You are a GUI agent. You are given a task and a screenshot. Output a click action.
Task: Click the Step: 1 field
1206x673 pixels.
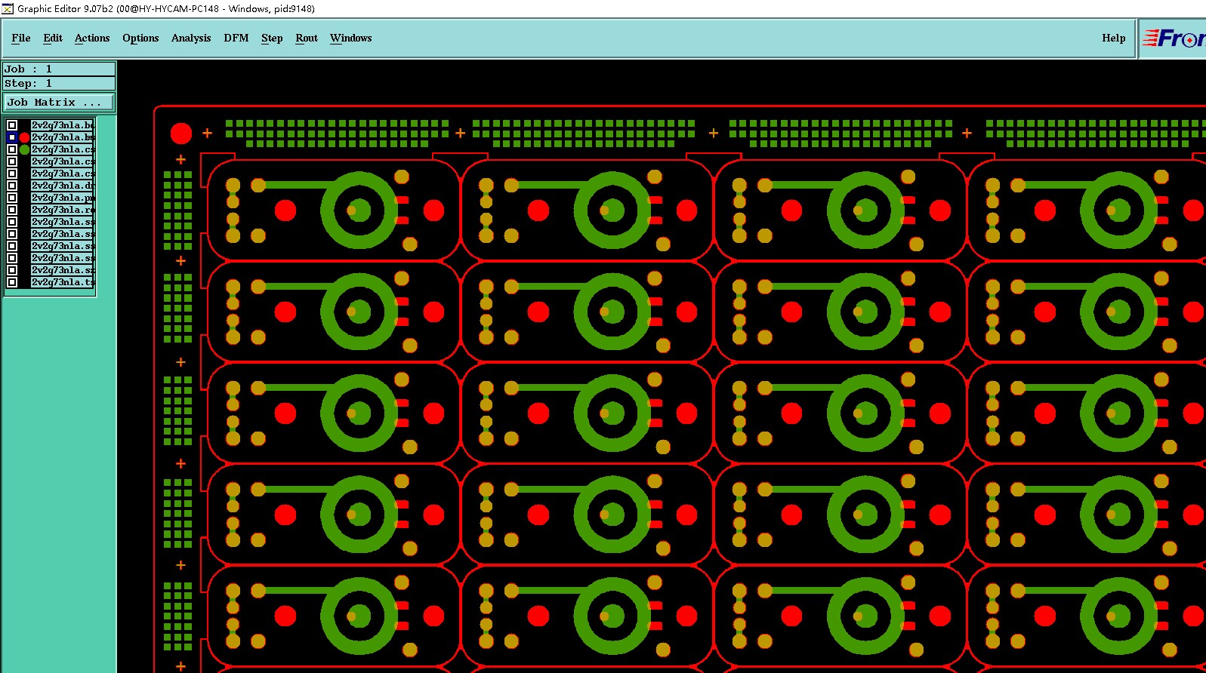tap(60, 83)
